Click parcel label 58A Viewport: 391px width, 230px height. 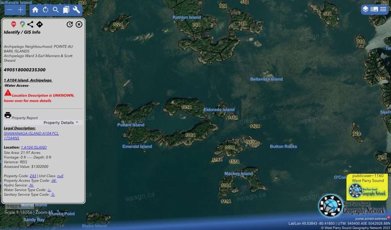coord(327,14)
